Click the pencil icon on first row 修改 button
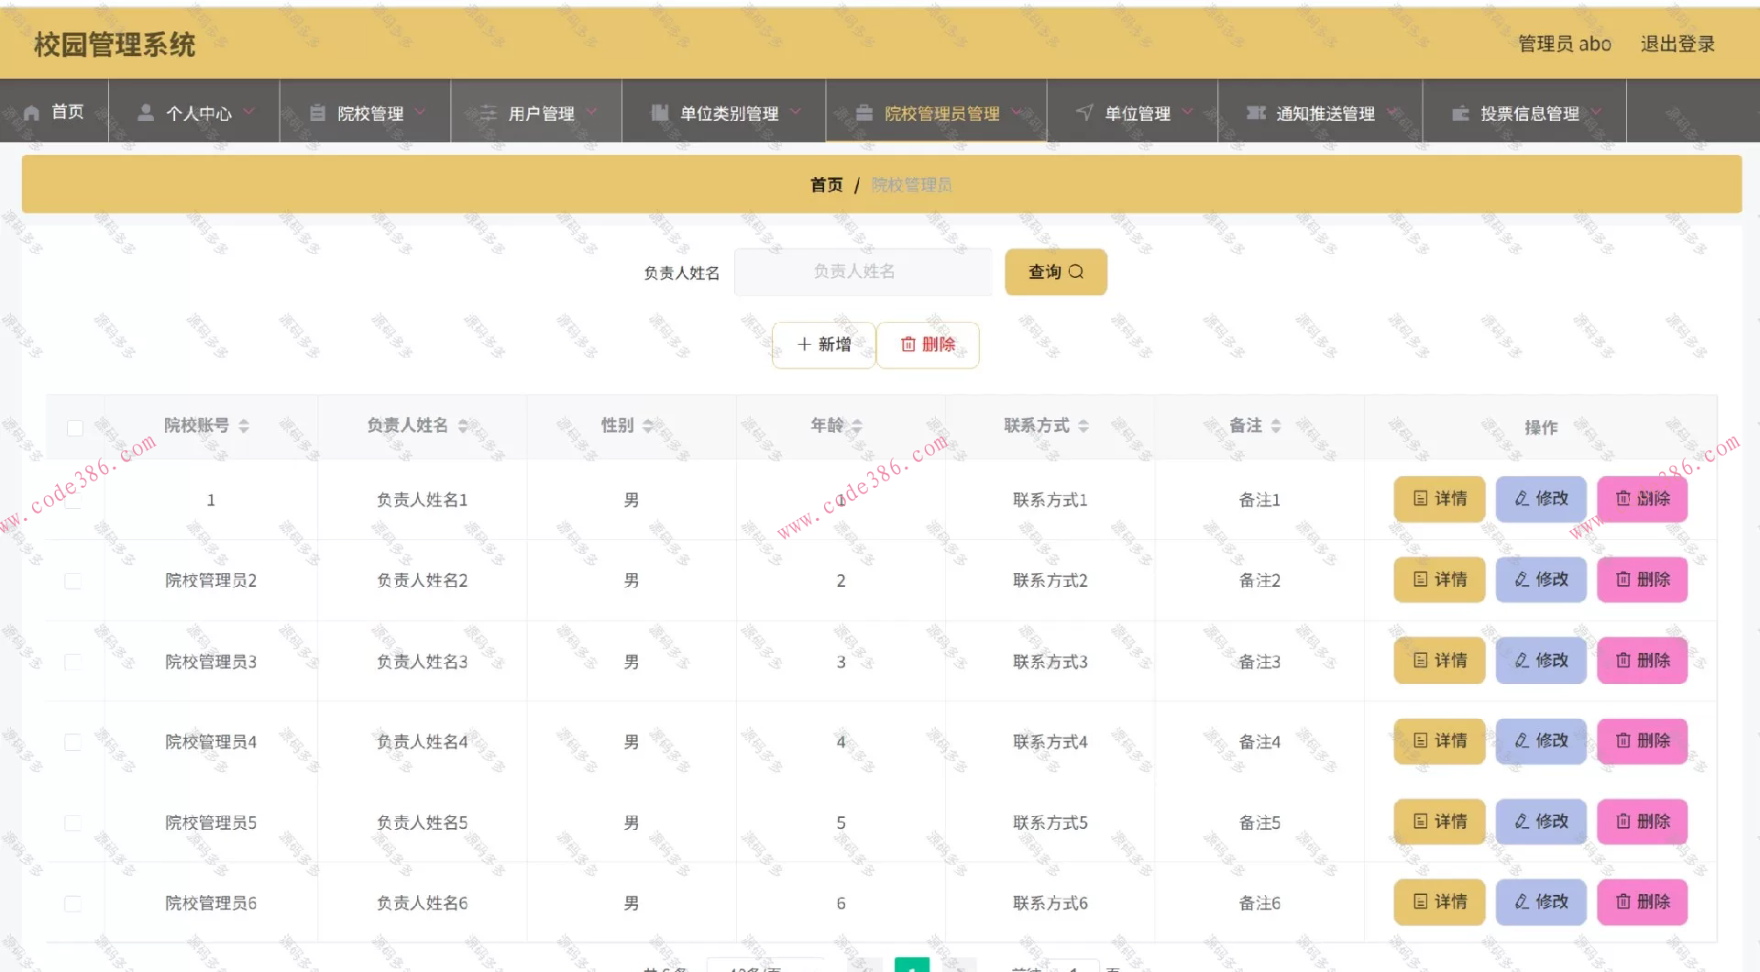The width and height of the screenshot is (1760, 972). (x=1521, y=499)
